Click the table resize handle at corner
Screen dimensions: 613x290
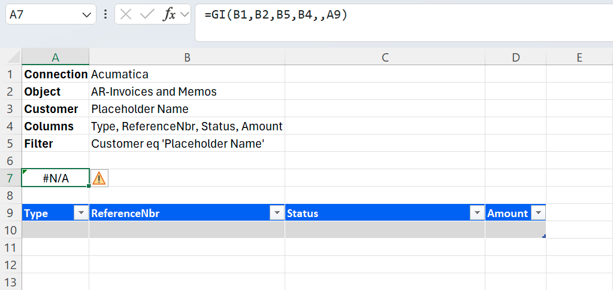tap(543, 237)
